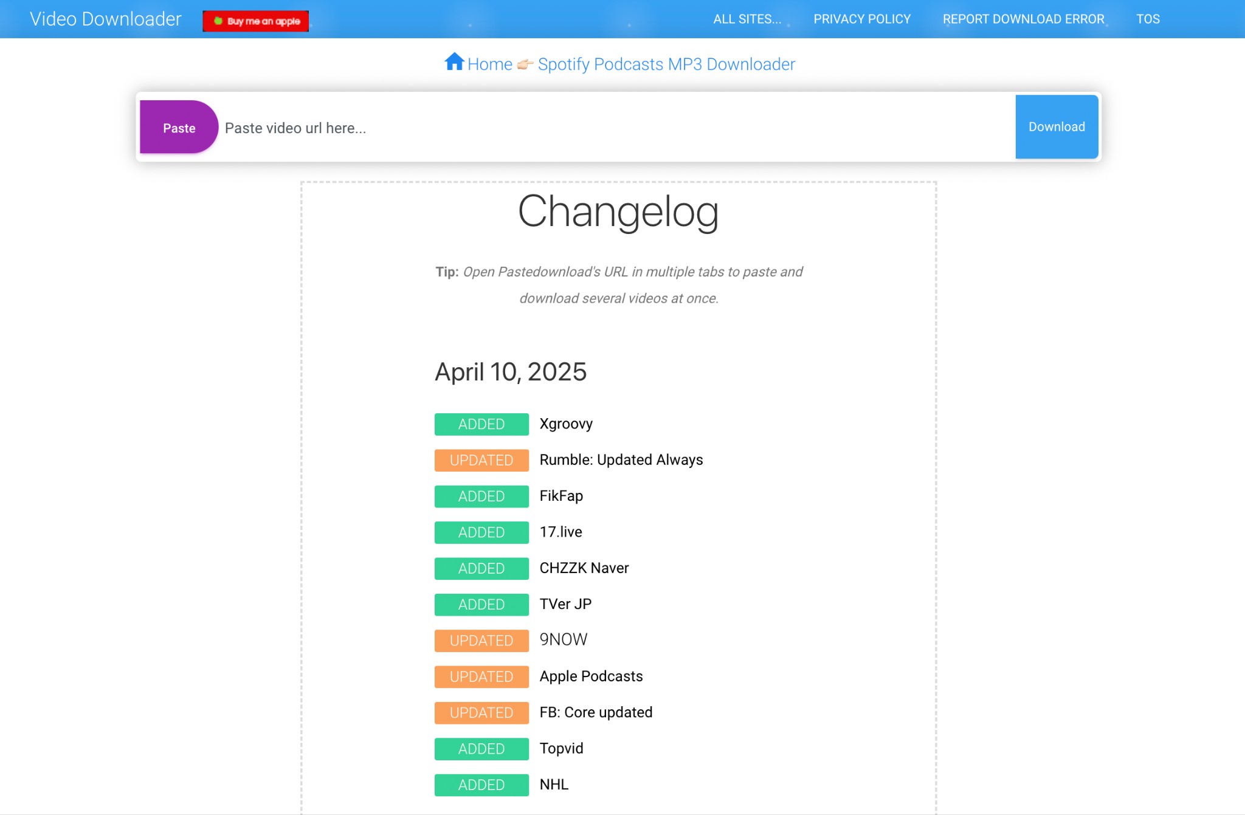Viewport: 1245px width, 815px height.
Task: Click the Apple Podcasts entry
Action: [591, 676]
